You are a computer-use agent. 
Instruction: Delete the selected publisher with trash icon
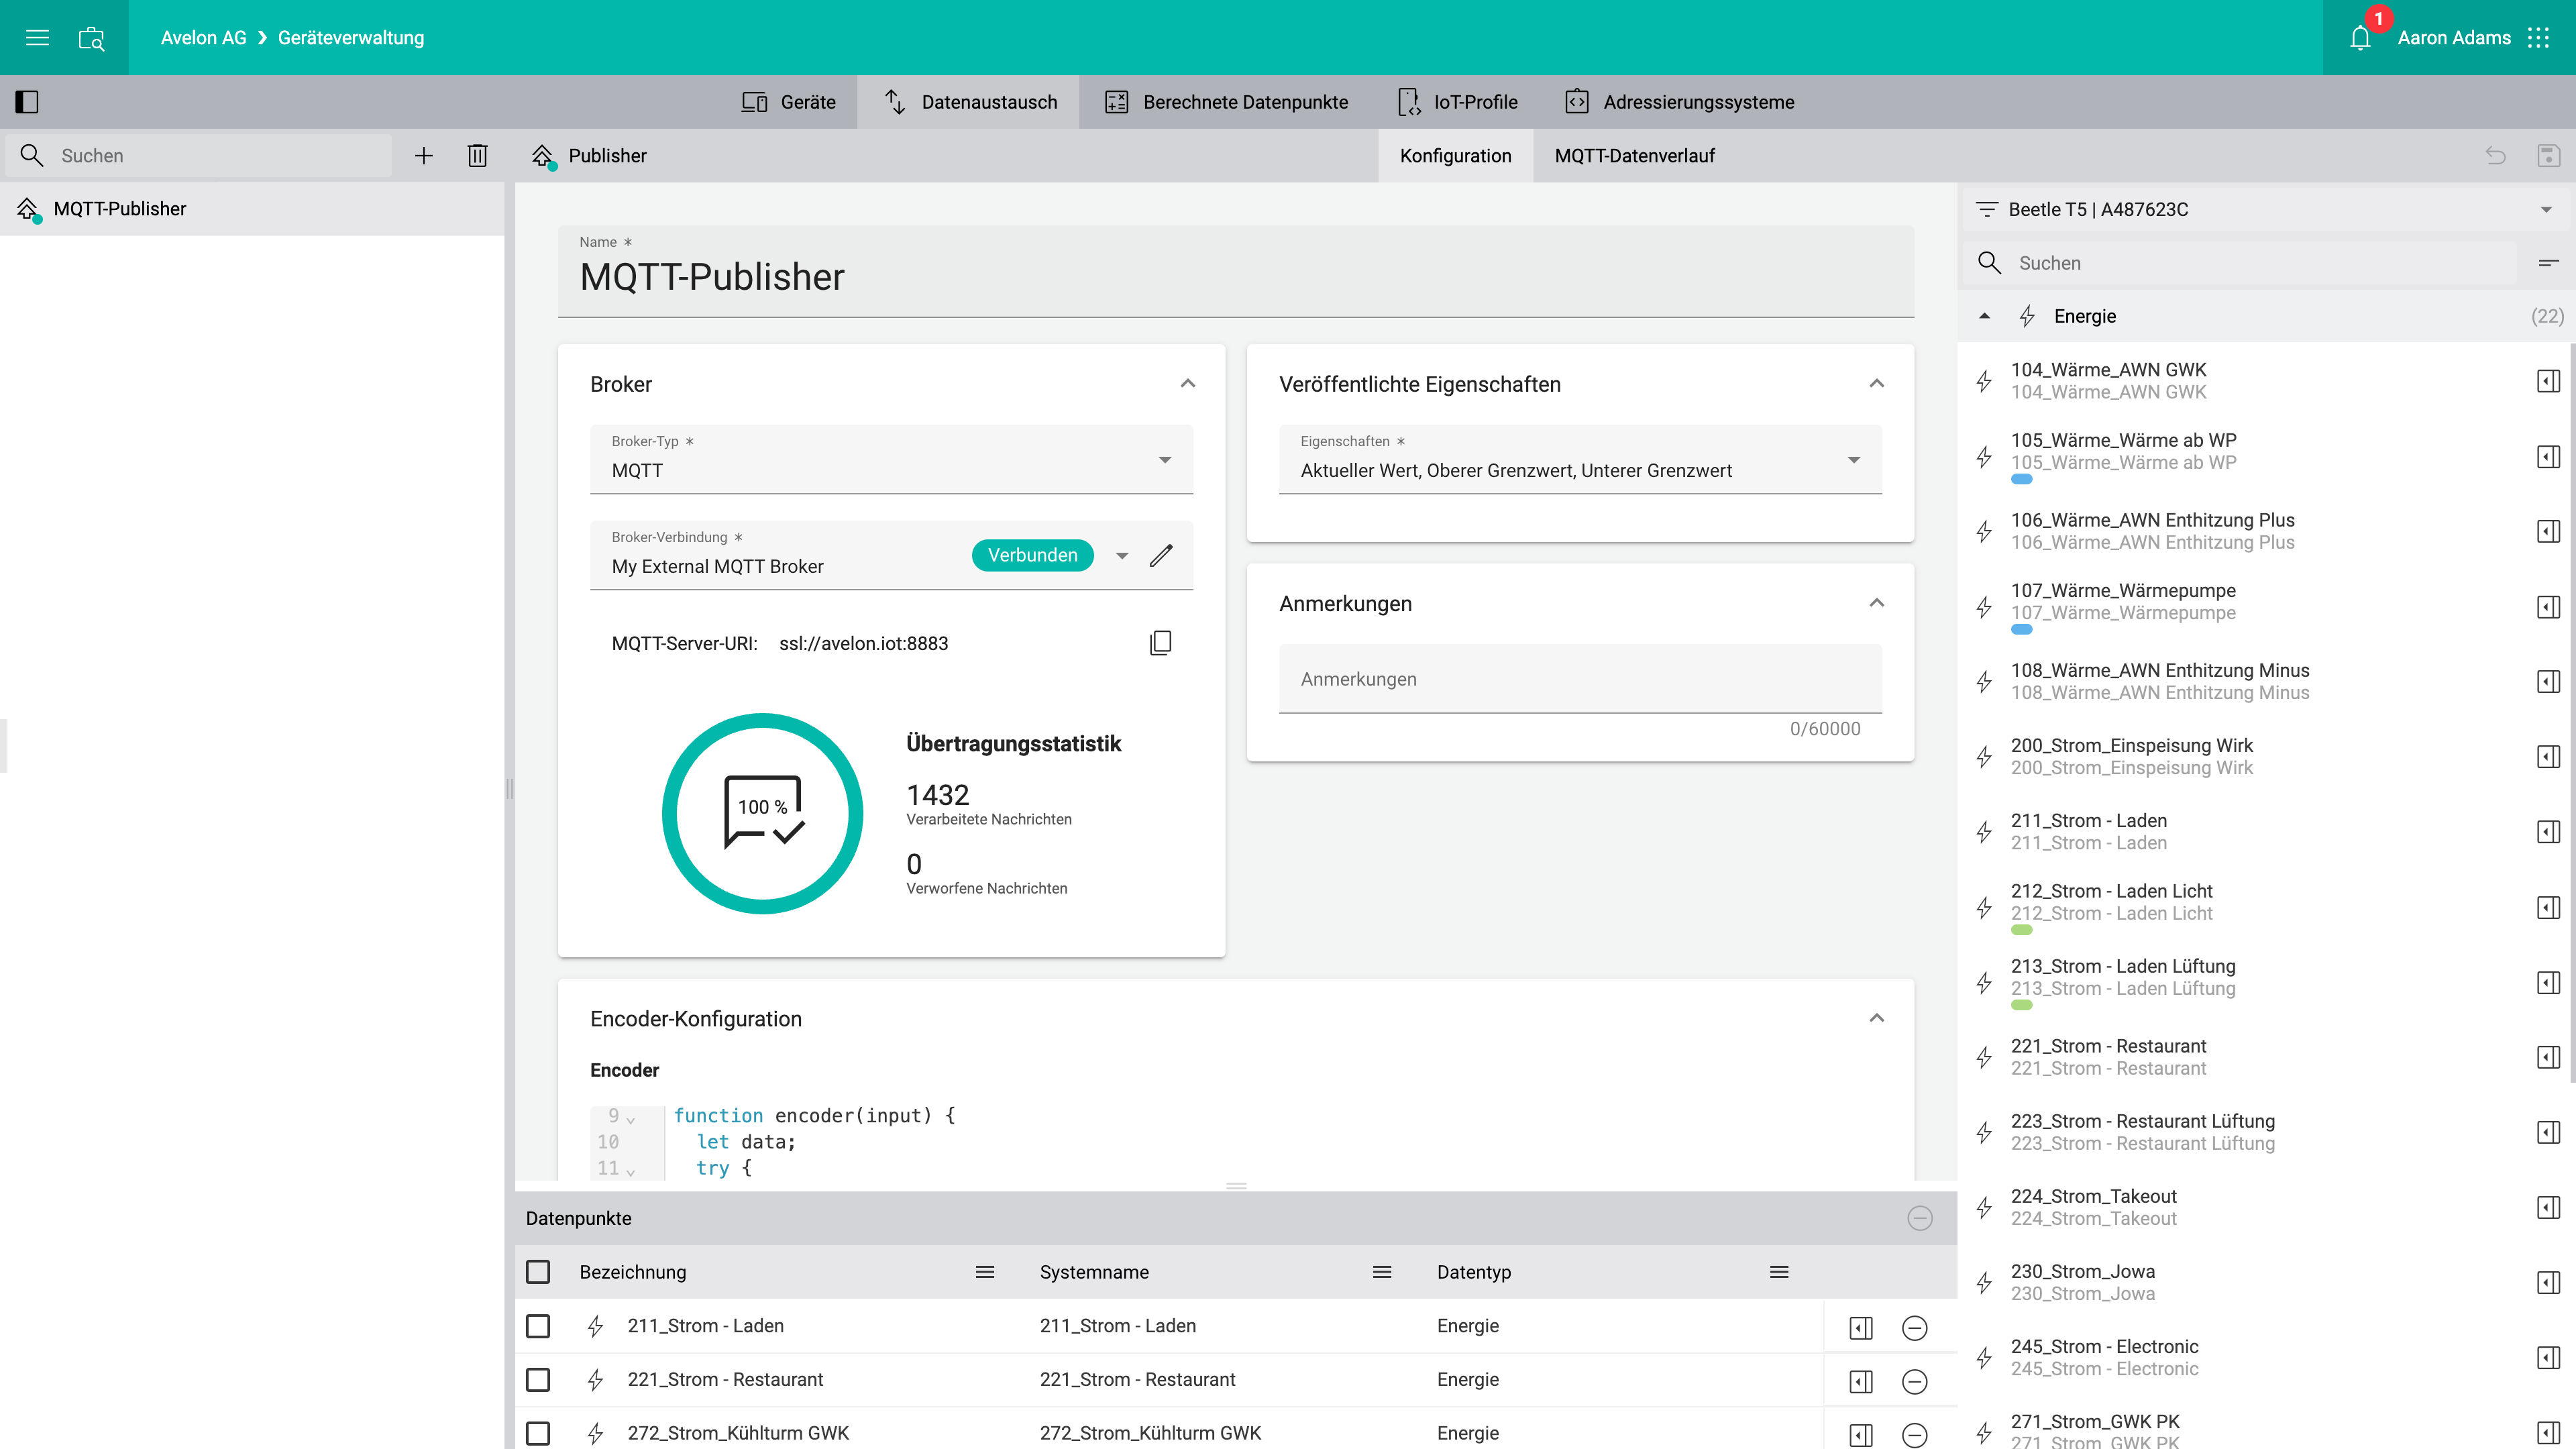click(477, 156)
